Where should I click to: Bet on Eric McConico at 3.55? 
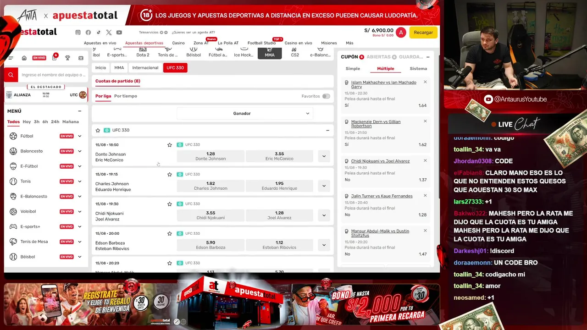279,156
